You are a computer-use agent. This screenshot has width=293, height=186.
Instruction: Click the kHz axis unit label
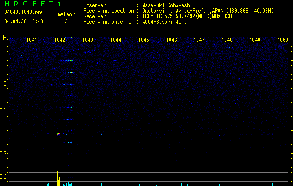point(4,38)
